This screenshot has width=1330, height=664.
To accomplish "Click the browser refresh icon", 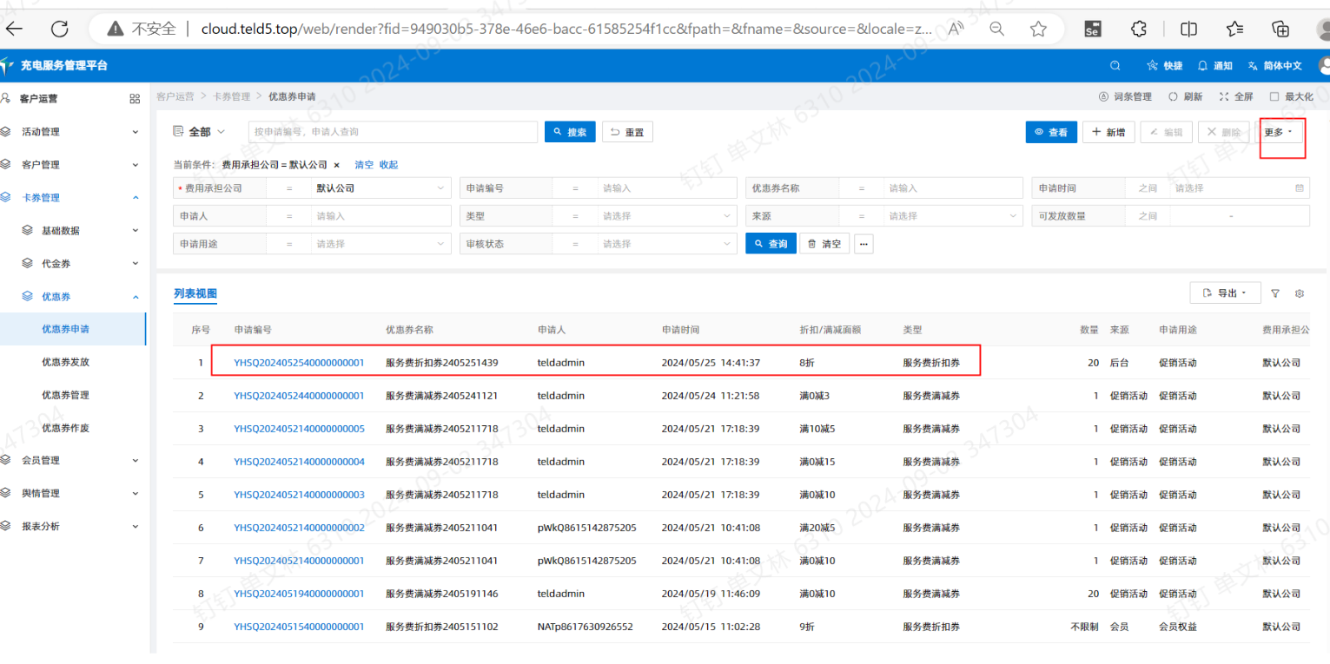I will point(59,29).
